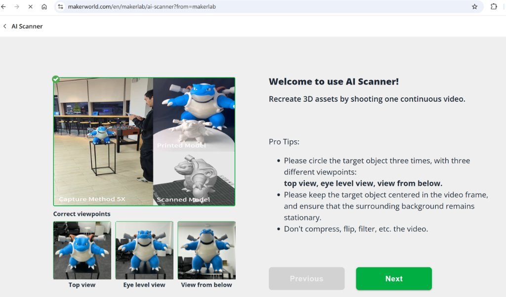Open site information icon in address bar
The image size is (506, 297).
[x=60, y=6]
